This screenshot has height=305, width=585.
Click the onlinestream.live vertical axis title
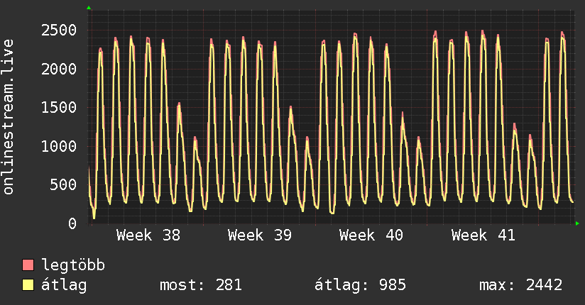point(9,117)
